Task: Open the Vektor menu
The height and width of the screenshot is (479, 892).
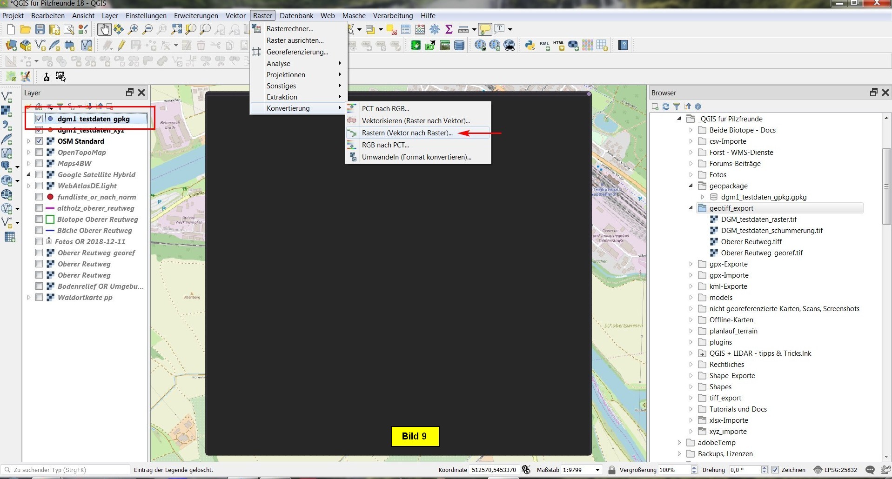Action: click(235, 15)
